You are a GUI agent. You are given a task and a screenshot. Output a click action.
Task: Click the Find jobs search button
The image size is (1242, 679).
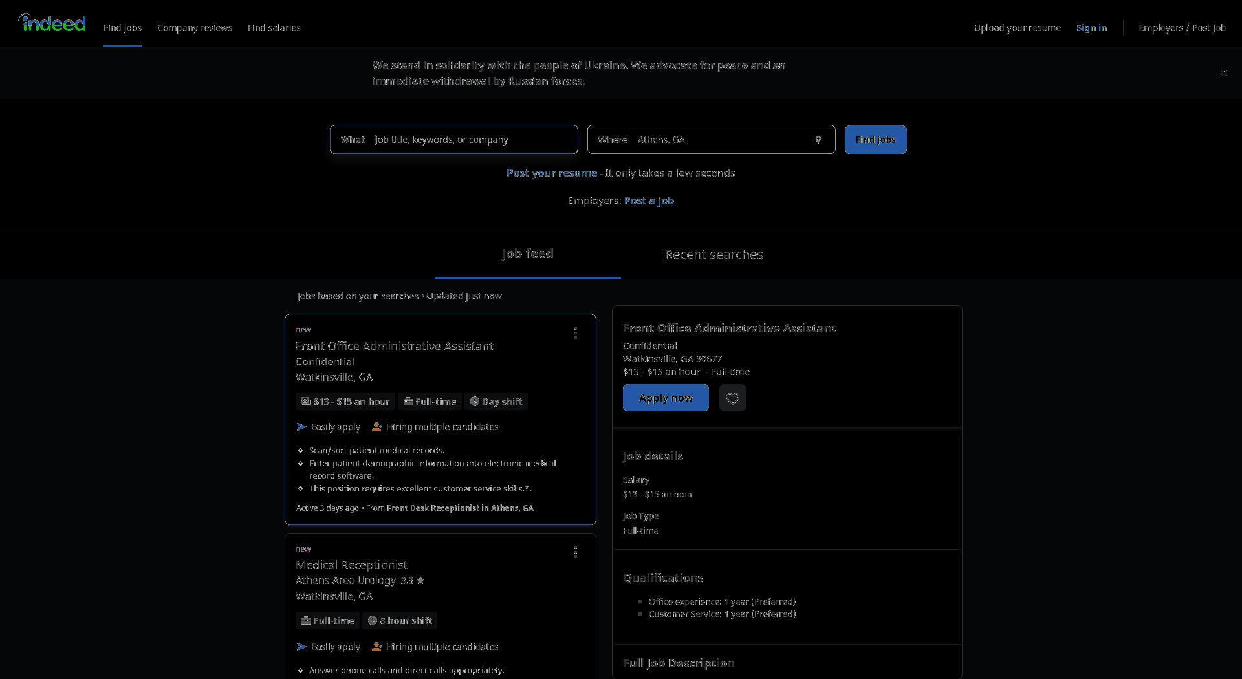(x=875, y=140)
